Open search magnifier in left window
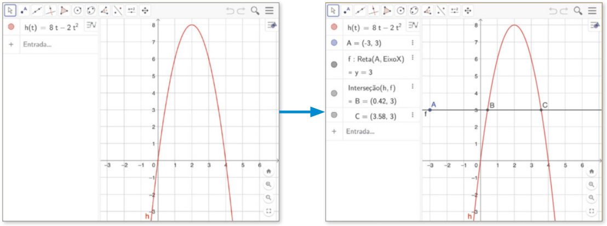This screenshot has height=226, width=607. 255,11
